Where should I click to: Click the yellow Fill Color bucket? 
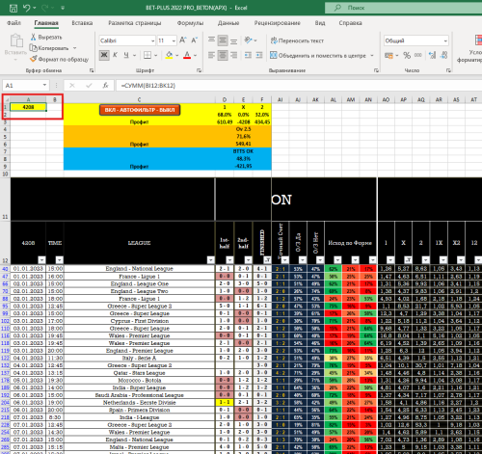point(169,55)
